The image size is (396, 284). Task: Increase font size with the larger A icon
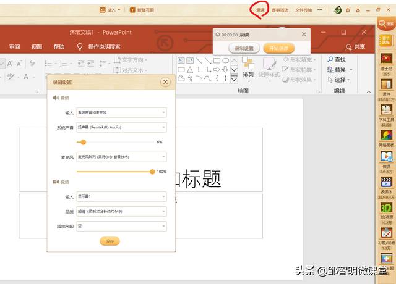(x=10, y=63)
